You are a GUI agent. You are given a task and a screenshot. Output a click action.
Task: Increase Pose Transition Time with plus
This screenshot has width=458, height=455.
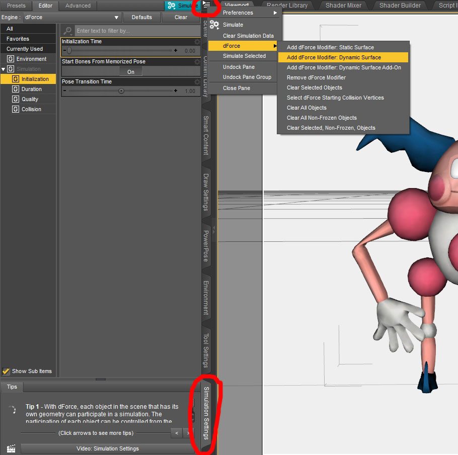[176, 91]
